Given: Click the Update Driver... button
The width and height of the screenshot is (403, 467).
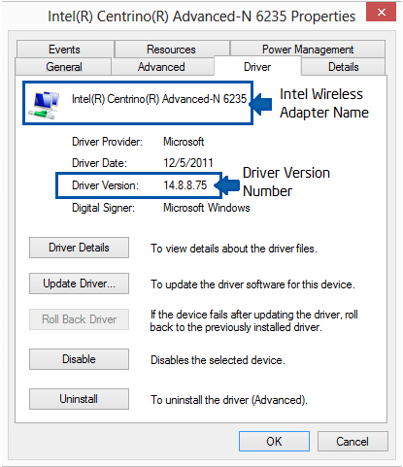Looking at the screenshot, I should pyautogui.click(x=79, y=284).
